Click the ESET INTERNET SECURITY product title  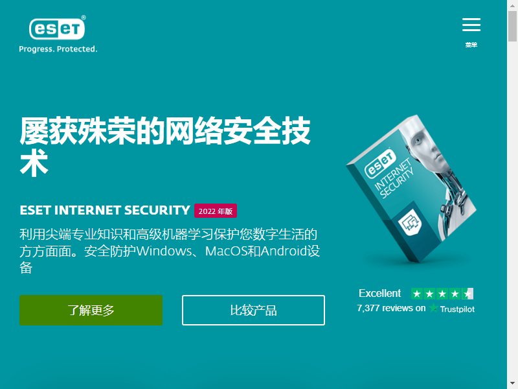tap(105, 210)
